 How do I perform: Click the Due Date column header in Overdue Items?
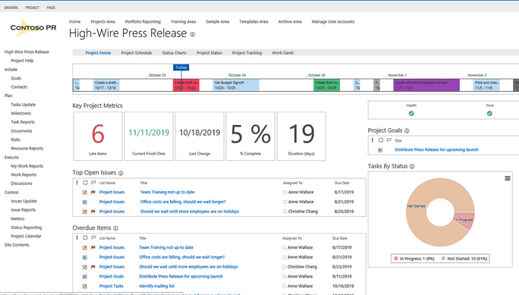coord(340,238)
